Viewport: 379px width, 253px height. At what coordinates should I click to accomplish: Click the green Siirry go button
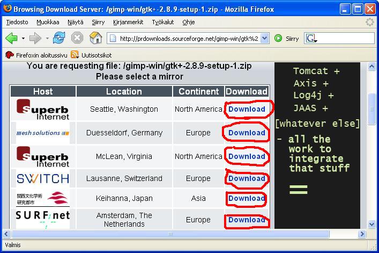[286, 39]
